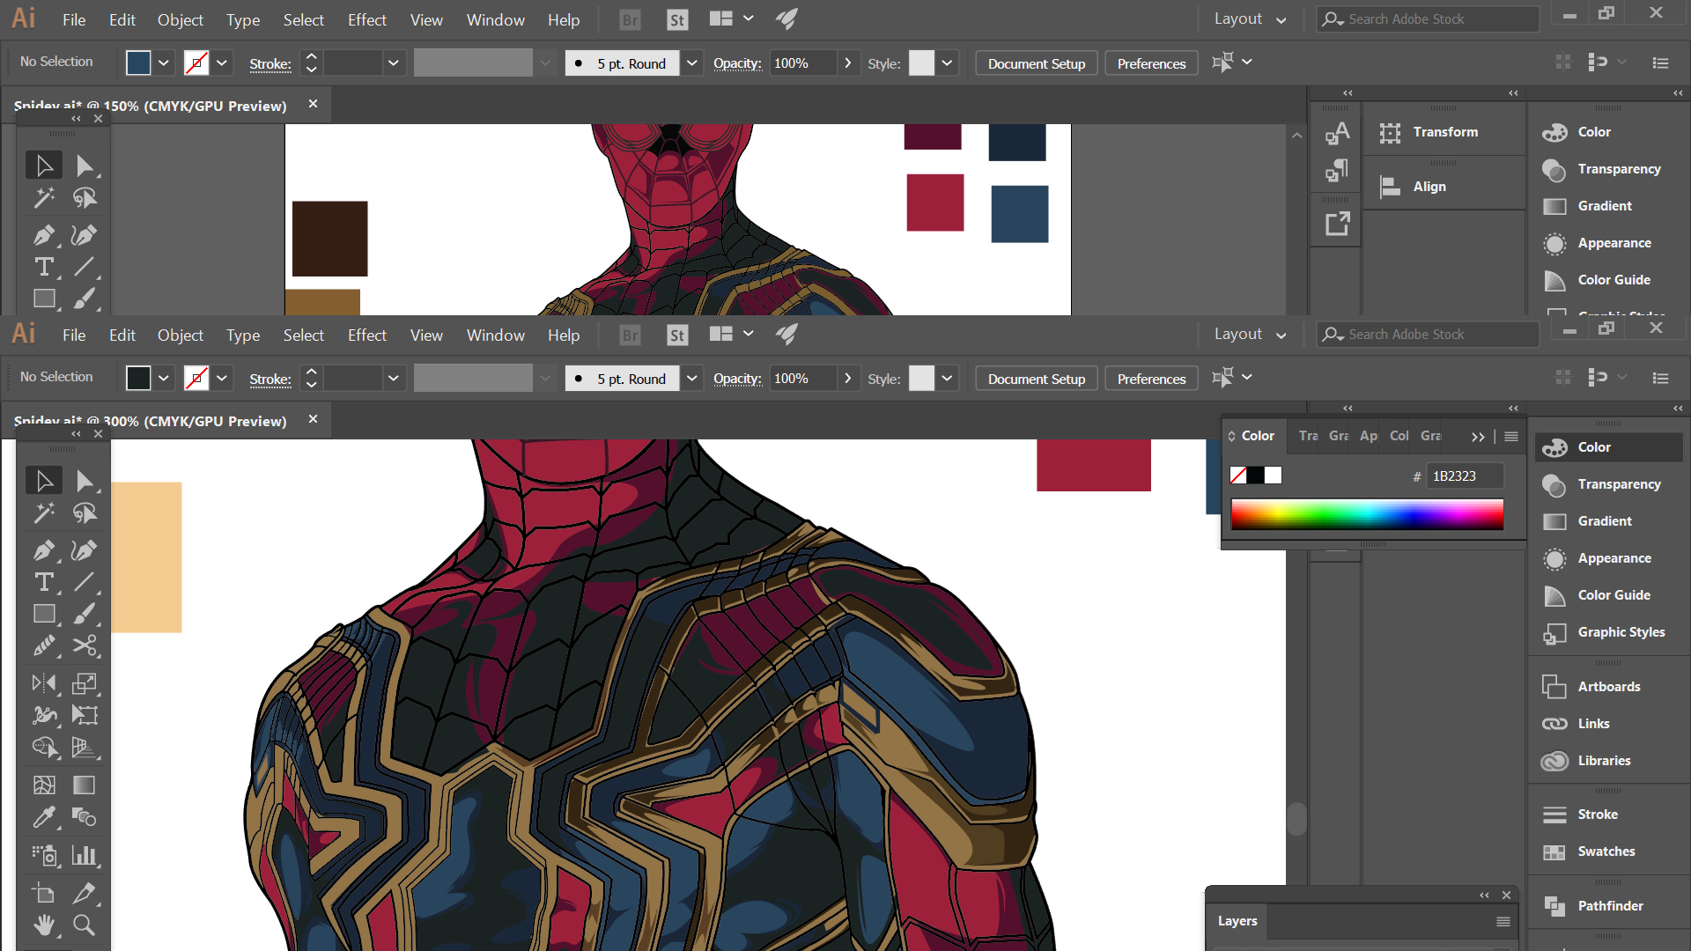The height and width of the screenshot is (951, 1691).
Task: Pick the Gradient tool in the toolbox
Action: click(85, 785)
